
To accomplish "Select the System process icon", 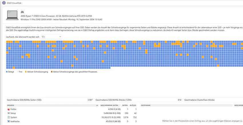I will [x=9, y=117].
